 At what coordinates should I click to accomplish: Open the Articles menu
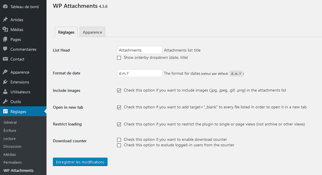[23, 20]
